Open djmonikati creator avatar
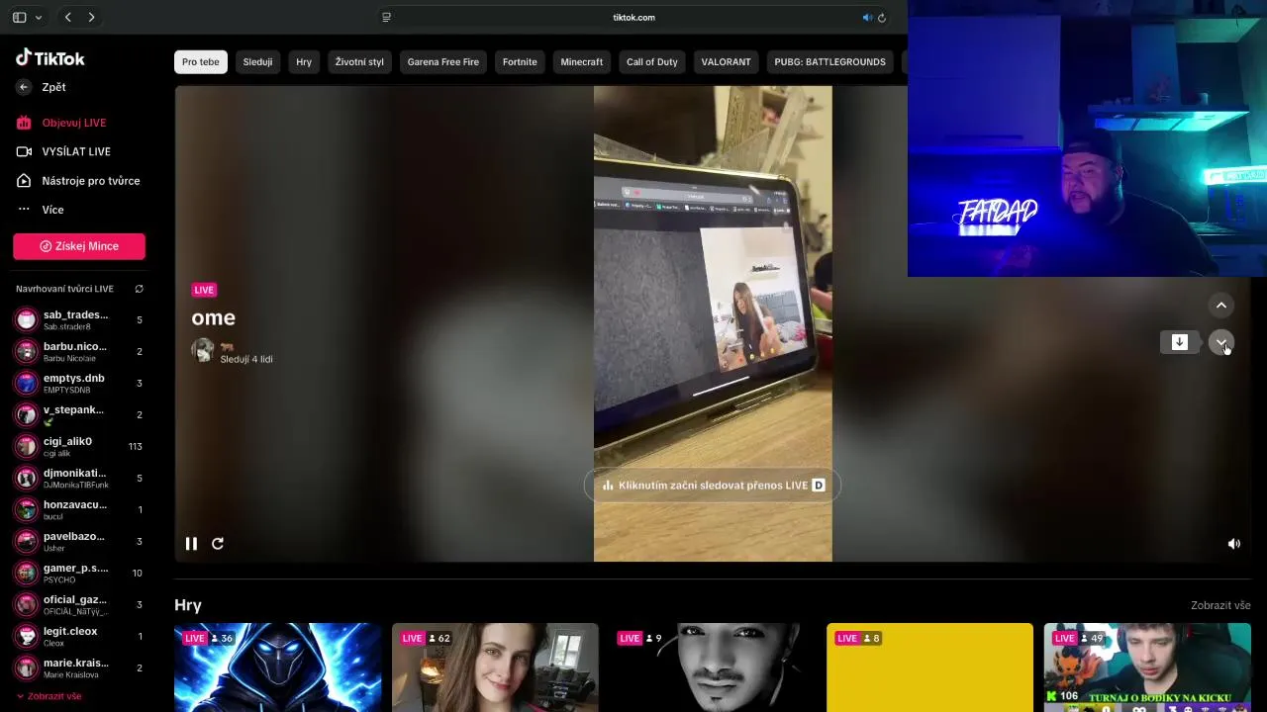This screenshot has height=712, width=1267. (x=27, y=478)
